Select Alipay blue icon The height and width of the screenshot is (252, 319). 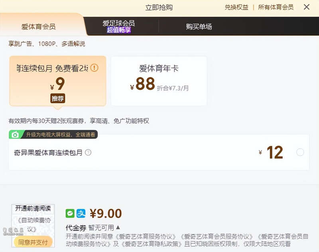click(x=81, y=213)
